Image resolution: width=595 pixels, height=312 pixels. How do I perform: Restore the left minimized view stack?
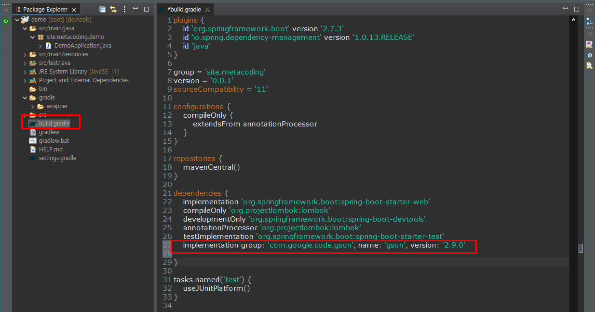(6, 10)
